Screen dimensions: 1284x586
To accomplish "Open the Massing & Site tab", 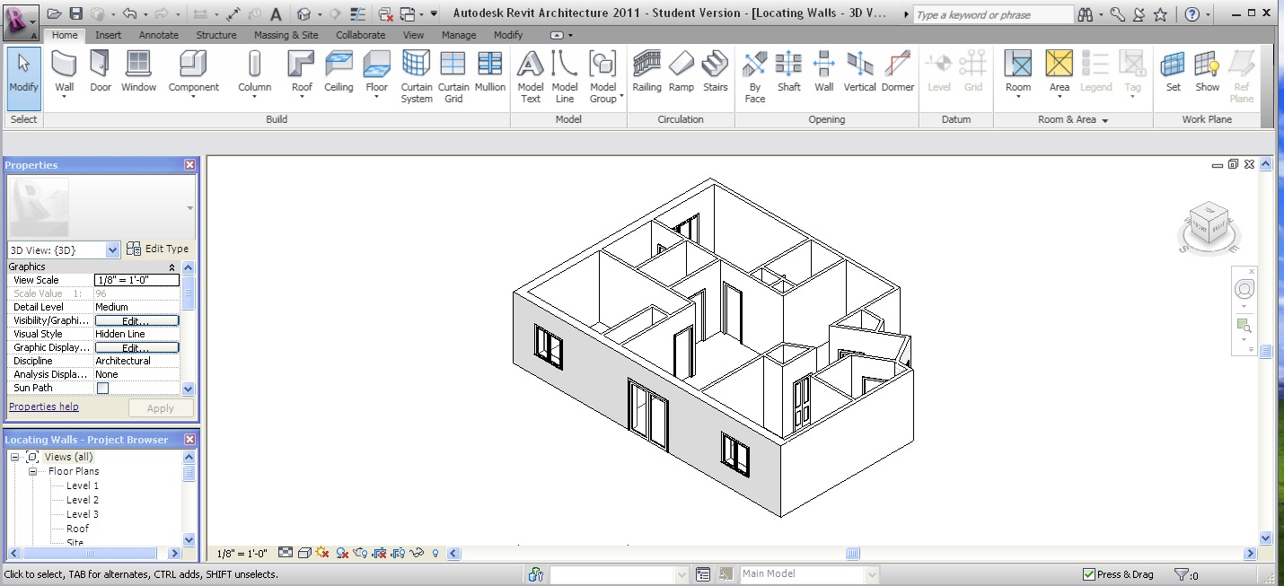I will [286, 35].
